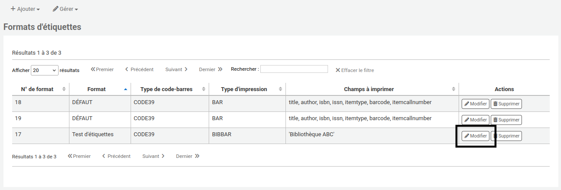This screenshot has height=190, width=561.
Task: Click the Rechercher search field
Action: pyautogui.click(x=294, y=69)
